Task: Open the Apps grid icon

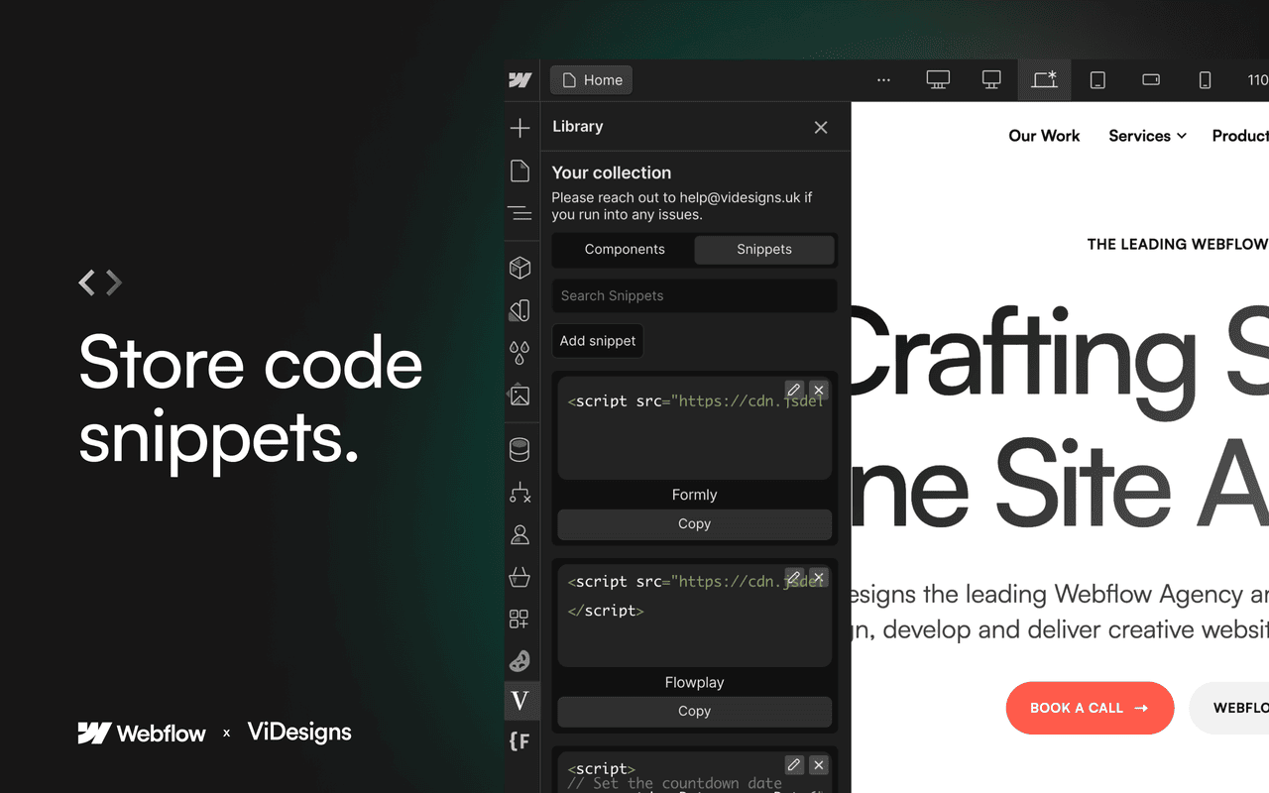Action: click(519, 620)
